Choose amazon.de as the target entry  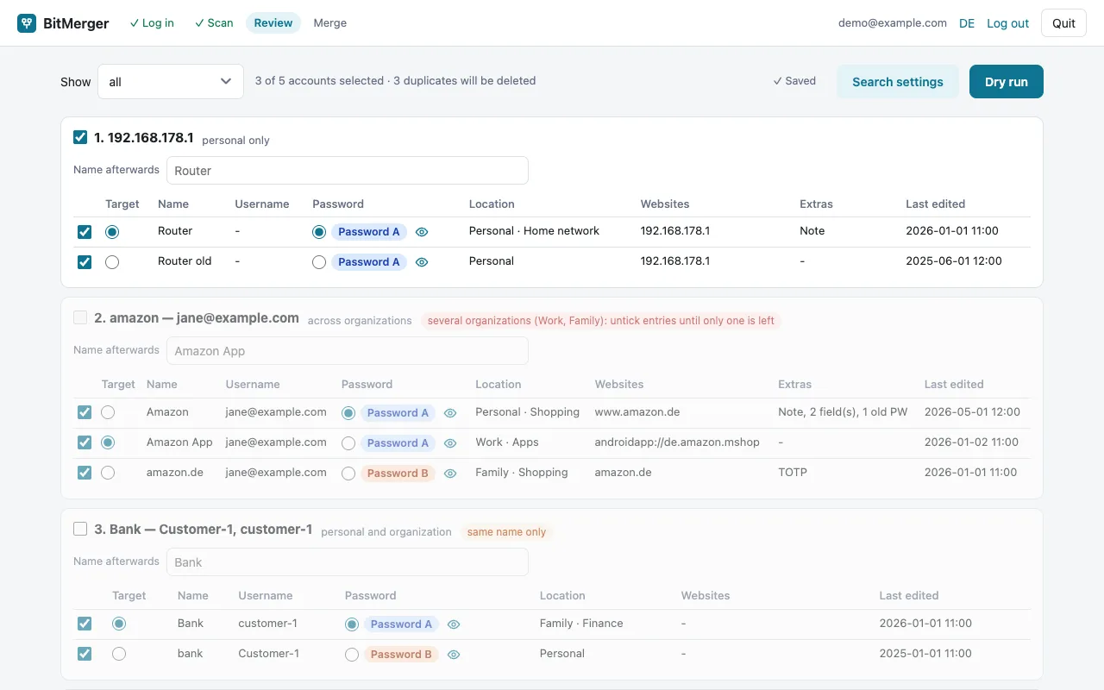point(108,473)
